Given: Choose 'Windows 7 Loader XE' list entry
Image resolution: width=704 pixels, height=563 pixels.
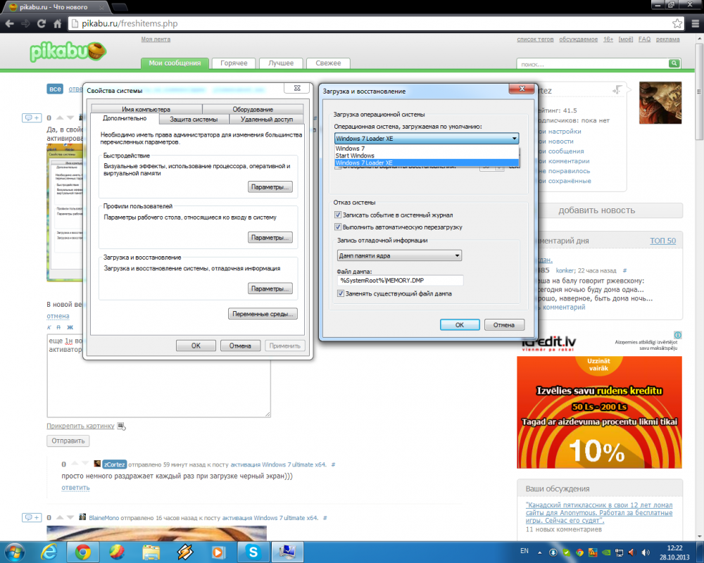Looking at the screenshot, I should pos(427,163).
